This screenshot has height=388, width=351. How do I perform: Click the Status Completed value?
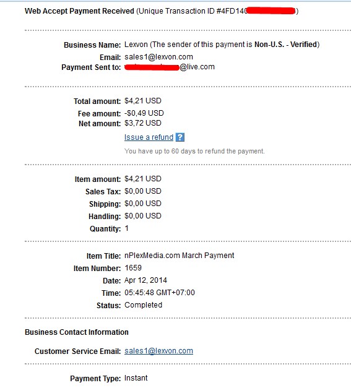(144, 305)
